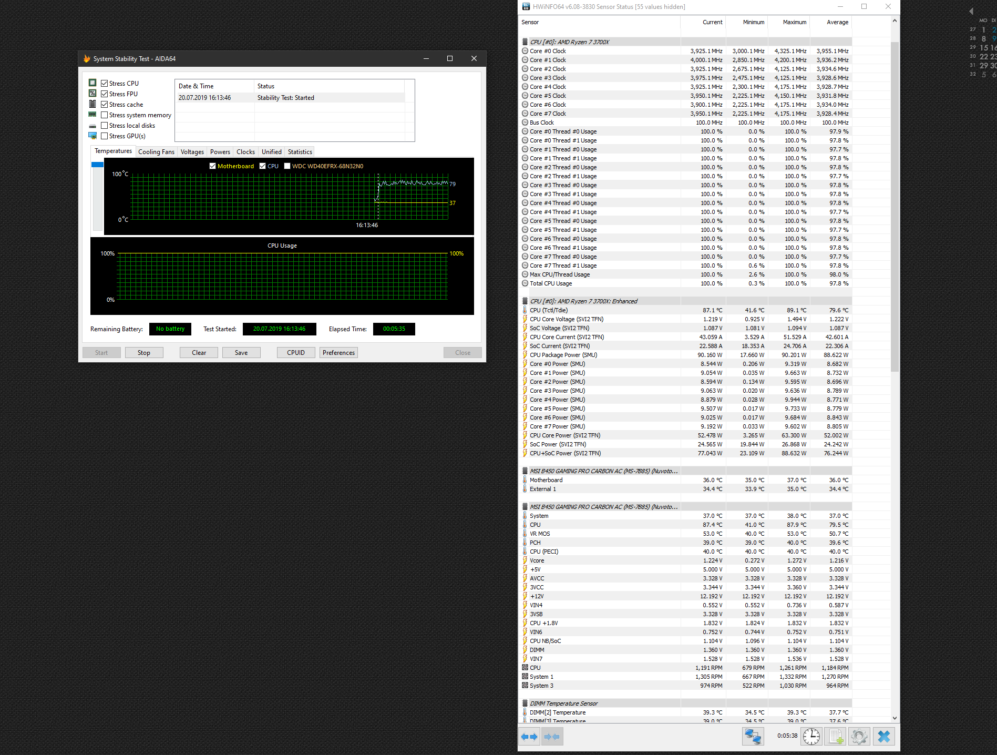Click the icon beside Total CPU Usage
The height and width of the screenshot is (755, 997).
click(525, 283)
